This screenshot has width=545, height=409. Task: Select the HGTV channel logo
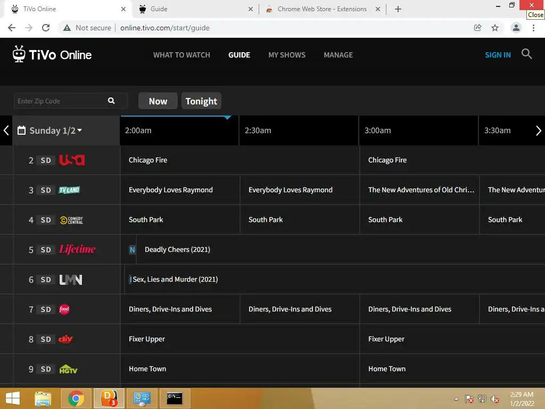[x=69, y=369]
